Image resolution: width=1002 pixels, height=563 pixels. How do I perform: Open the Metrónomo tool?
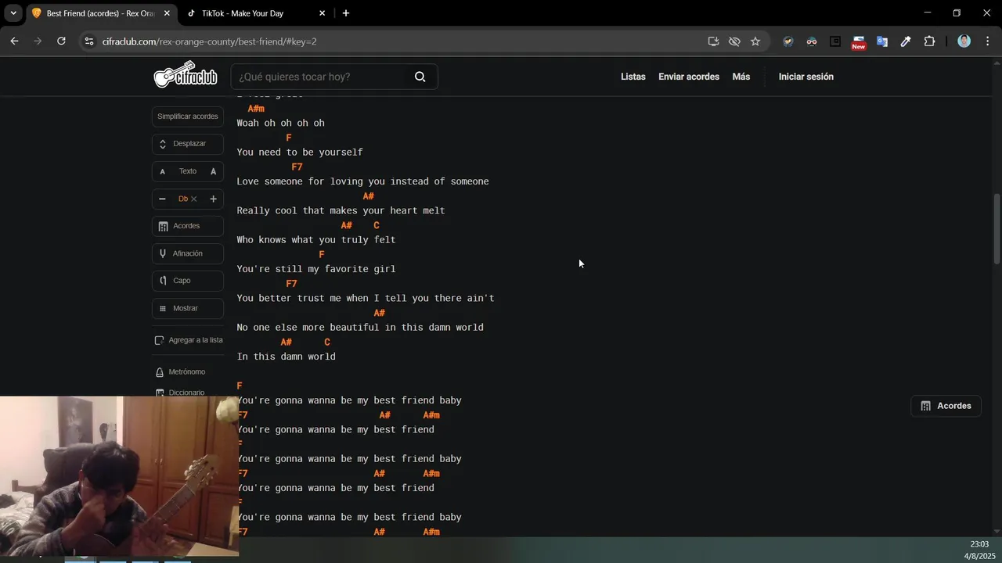tap(180, 372)
